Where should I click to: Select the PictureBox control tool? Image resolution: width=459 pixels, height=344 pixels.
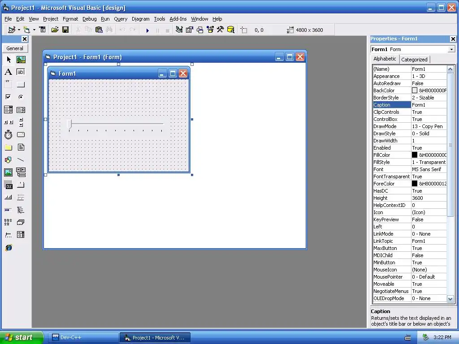click(x=21, y=60)
